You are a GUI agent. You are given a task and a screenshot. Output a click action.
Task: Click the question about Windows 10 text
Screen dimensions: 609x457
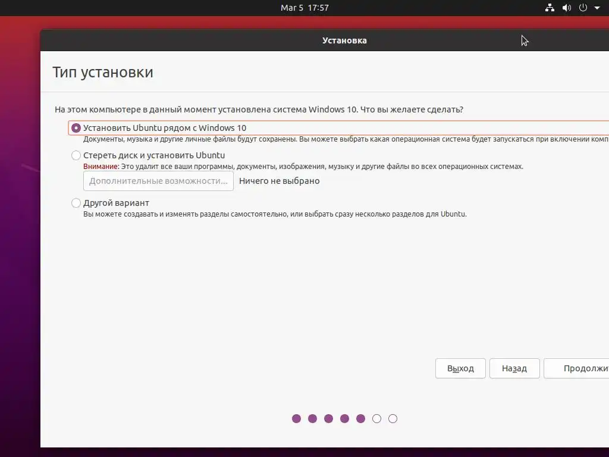[259, 109]
